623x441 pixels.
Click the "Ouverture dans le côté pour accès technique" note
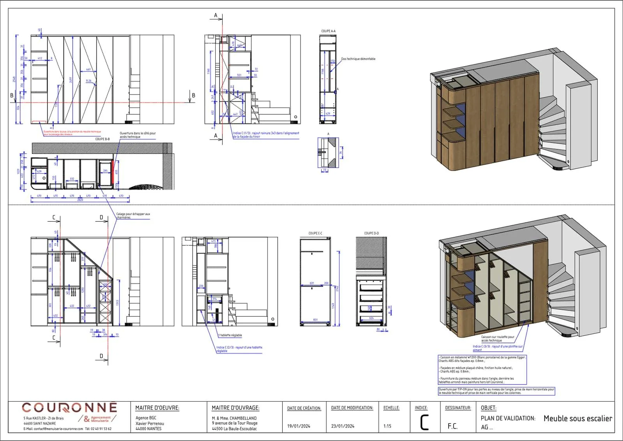tap(137, 135)
